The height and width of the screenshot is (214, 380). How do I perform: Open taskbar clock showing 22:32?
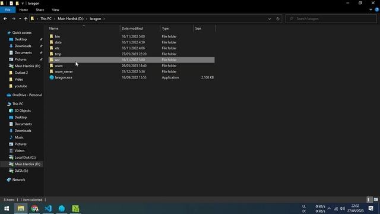tap(356, 209)
